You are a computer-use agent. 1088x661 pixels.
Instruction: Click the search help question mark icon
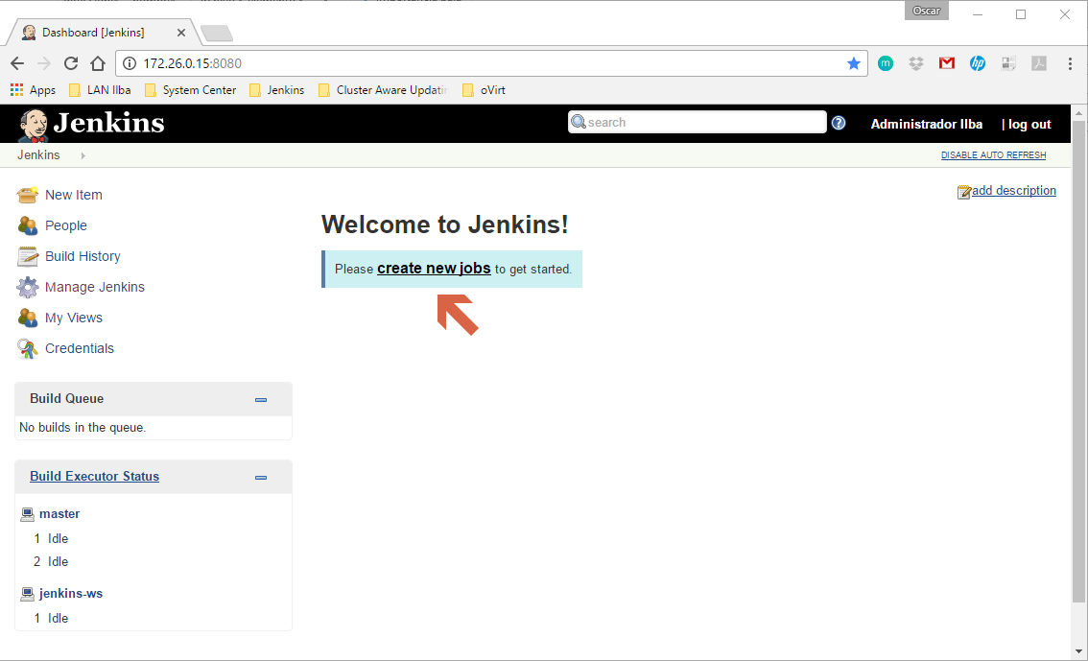[839, 123]
